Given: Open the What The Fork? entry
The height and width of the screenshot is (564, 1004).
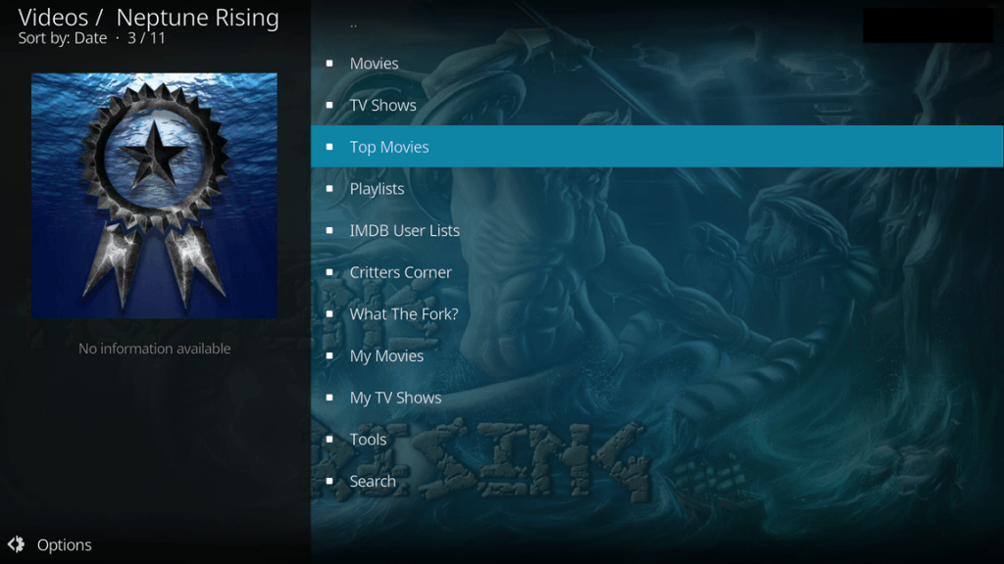Looking at the screenshot, I should tap(657, 314).
